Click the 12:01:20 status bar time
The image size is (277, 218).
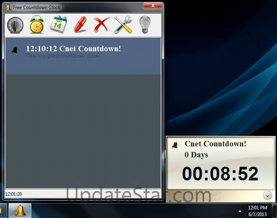point(13,194)
